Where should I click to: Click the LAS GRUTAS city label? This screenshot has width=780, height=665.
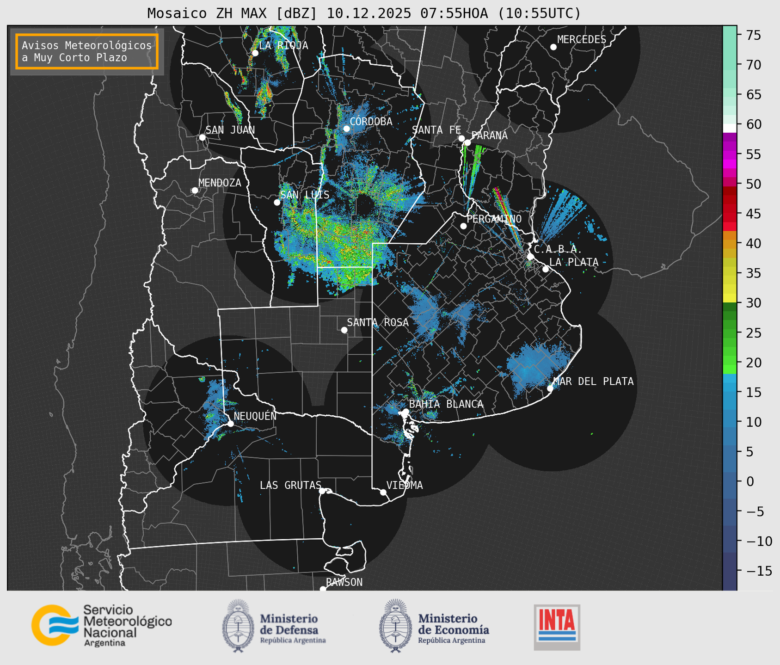pyautogui.click(x=290, y=485)
